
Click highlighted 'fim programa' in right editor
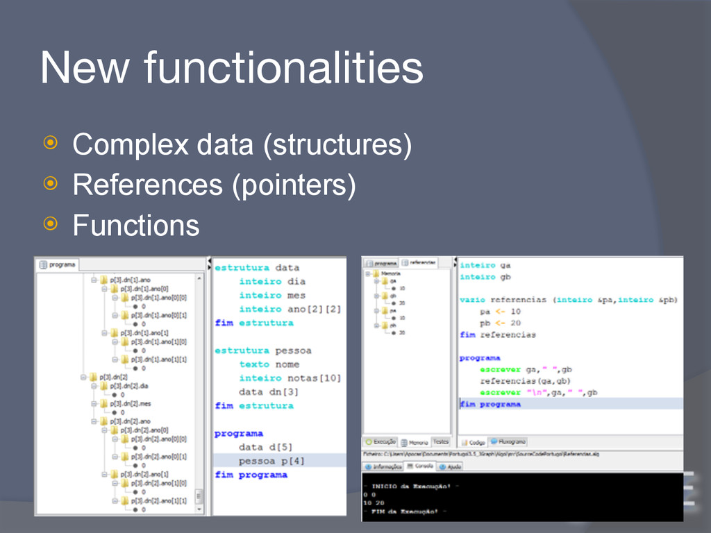[571, 404]
